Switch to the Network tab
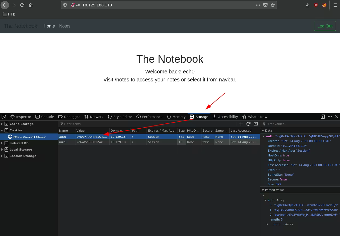The image size is (340, 236). (x=94, y=117)
